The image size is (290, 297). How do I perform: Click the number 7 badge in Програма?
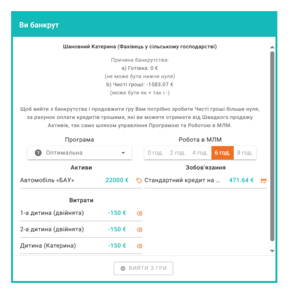[38, 152]
